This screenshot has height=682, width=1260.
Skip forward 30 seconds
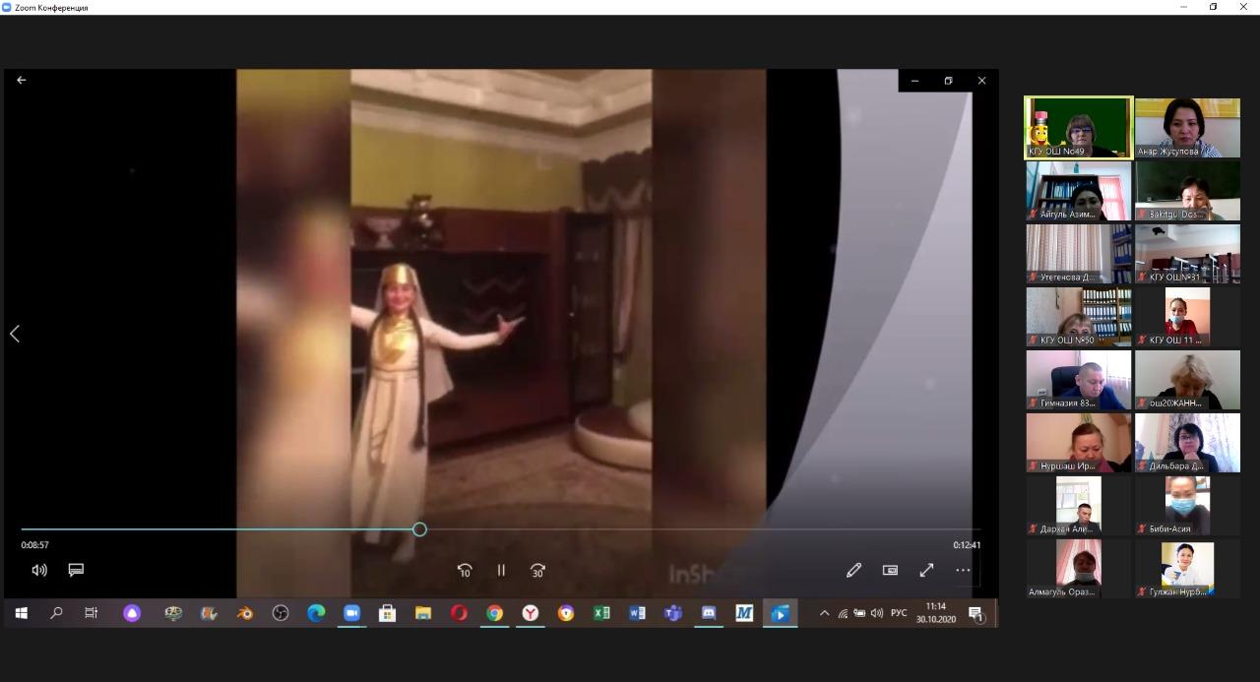[x=537, y=570]
